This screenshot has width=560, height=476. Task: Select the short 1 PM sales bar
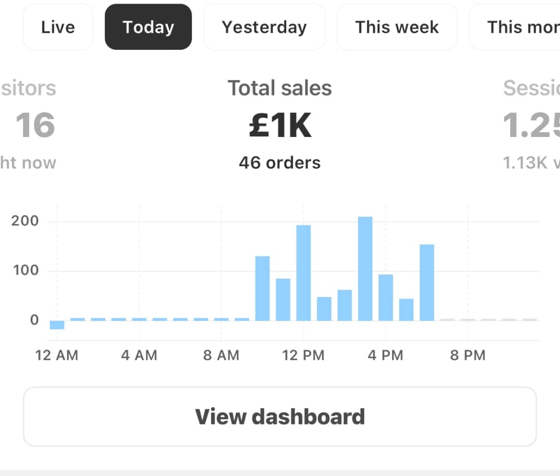324,308
